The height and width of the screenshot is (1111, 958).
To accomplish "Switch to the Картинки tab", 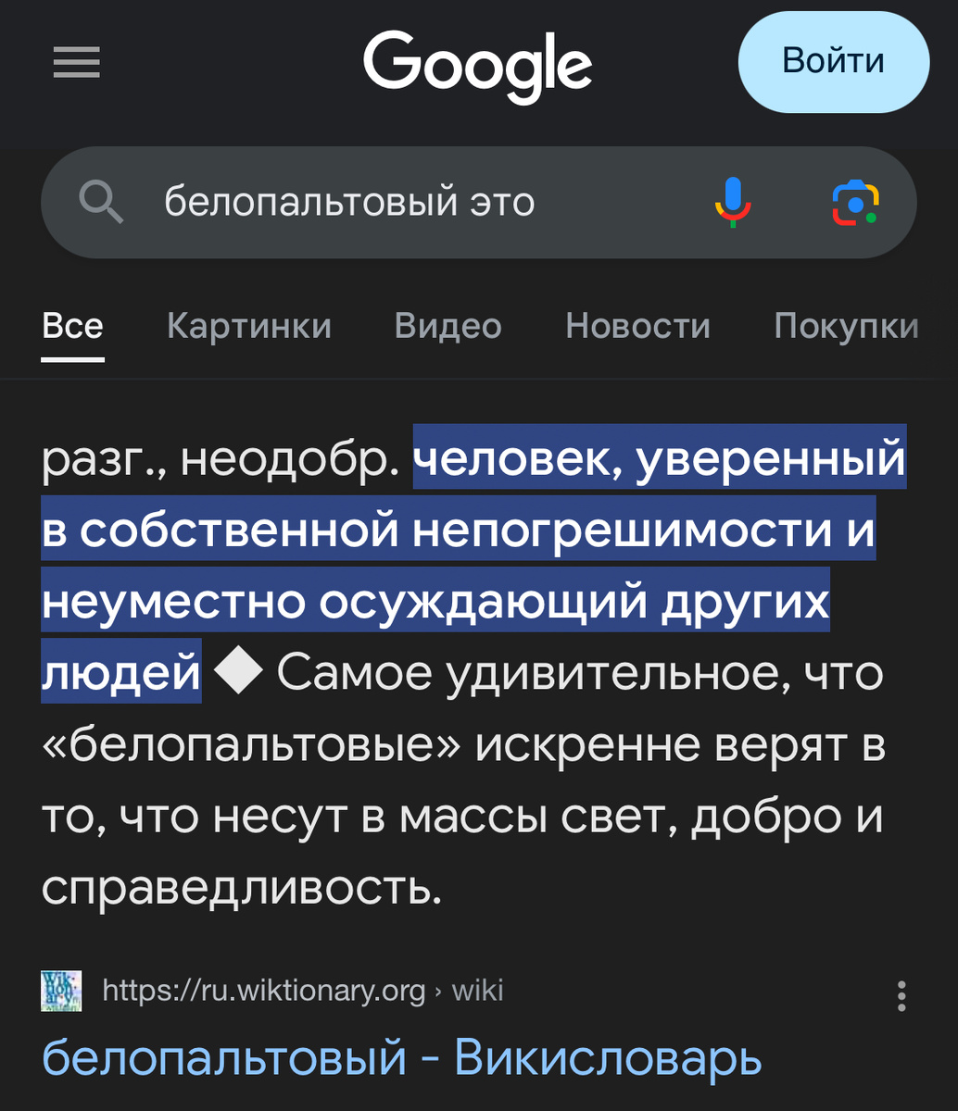I will pyautogui.click(x=248, y=326).
